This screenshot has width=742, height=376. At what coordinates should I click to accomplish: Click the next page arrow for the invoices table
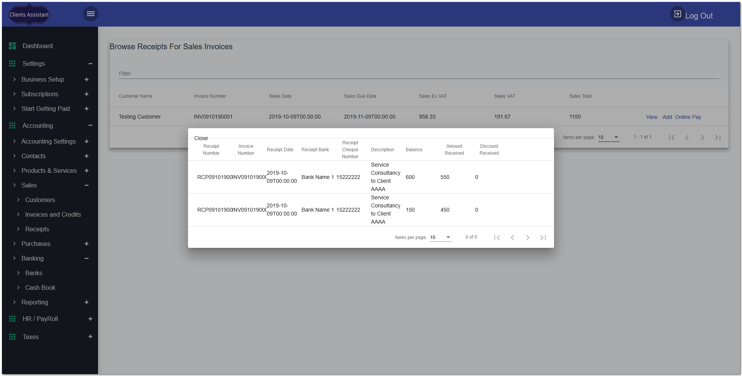[702, 137]
